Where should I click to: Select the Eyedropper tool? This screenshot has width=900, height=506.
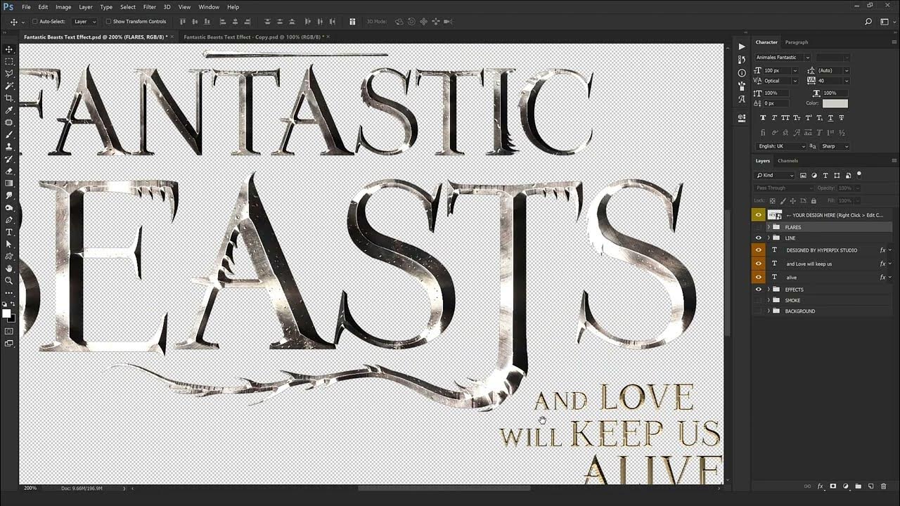click(x=9, y=110)
